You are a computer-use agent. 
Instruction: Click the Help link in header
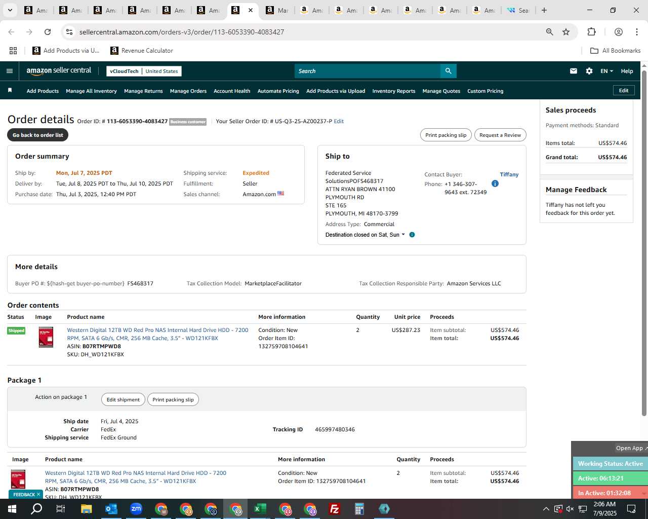pos(627,71)
